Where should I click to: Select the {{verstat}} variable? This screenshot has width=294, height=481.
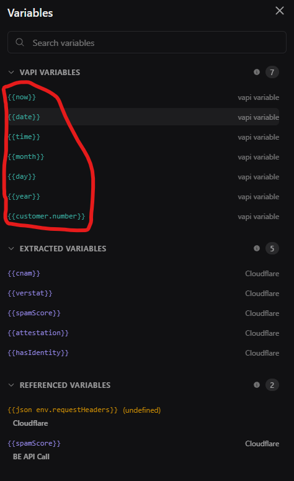[x=143, y=294]
